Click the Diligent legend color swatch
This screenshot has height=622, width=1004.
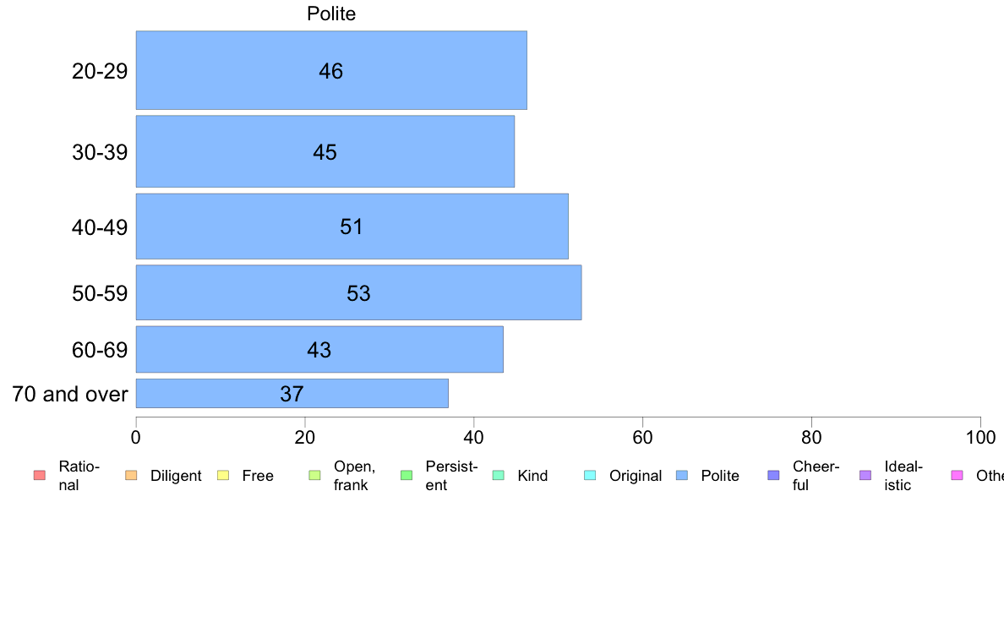131,475
